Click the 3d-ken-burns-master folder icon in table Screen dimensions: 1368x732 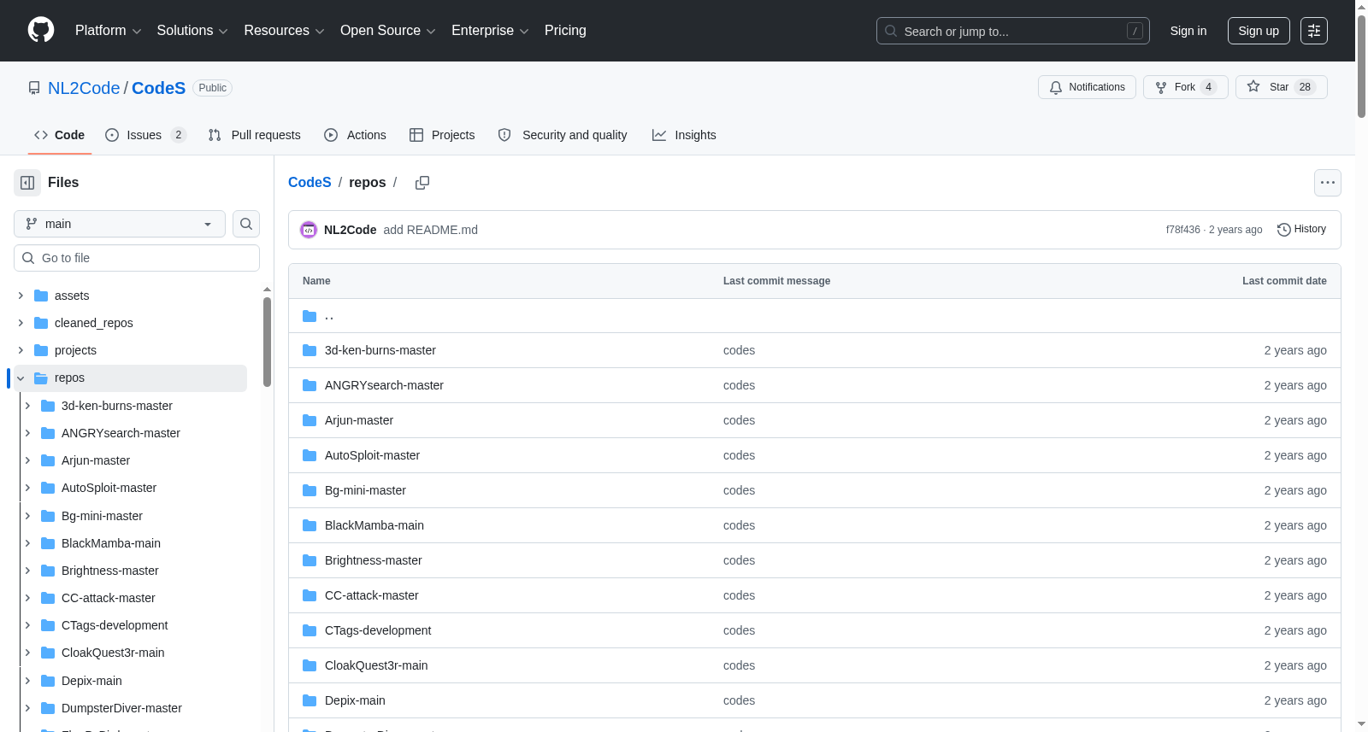[310, 350]
